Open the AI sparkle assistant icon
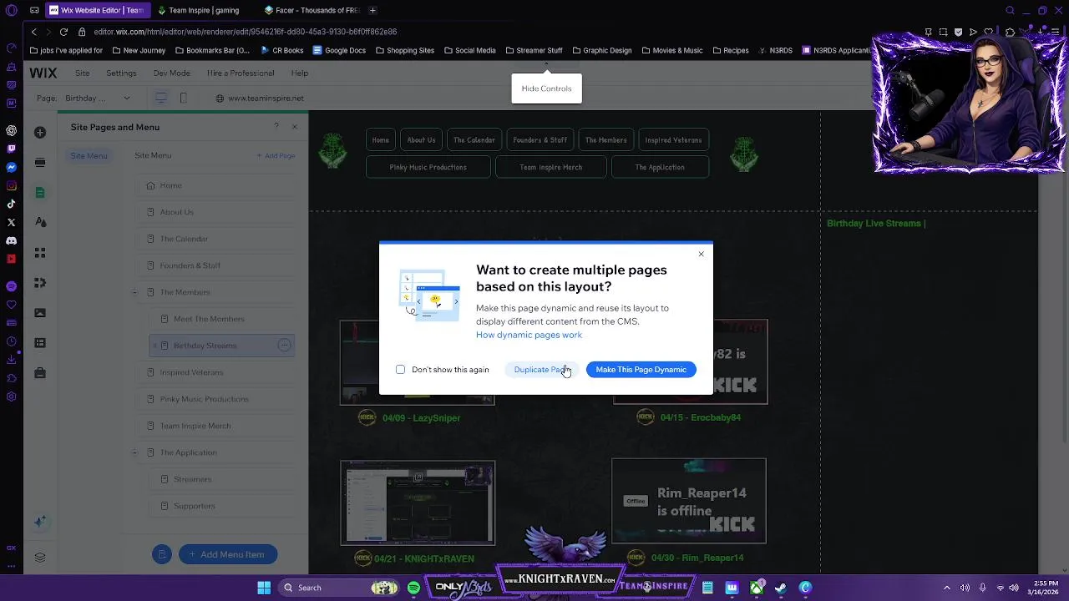The image size is (1069, 601). point(40,522)
